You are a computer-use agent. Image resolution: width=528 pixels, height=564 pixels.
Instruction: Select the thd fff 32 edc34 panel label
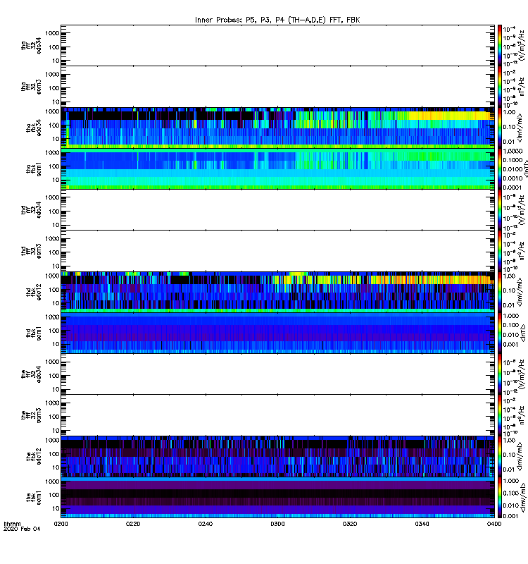(31, 209)
